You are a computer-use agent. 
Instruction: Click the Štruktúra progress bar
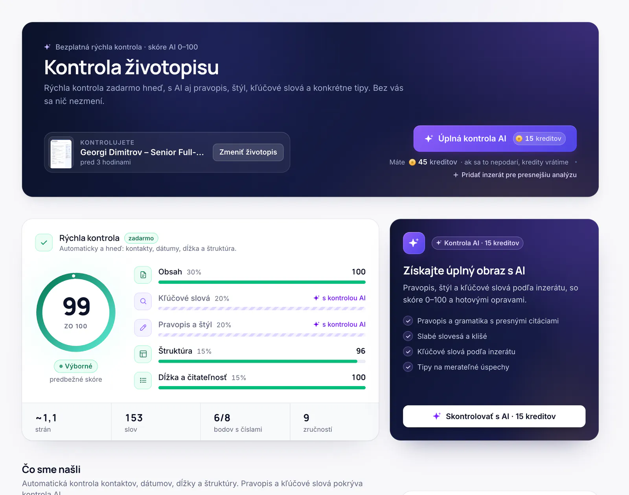pos(262,361)
